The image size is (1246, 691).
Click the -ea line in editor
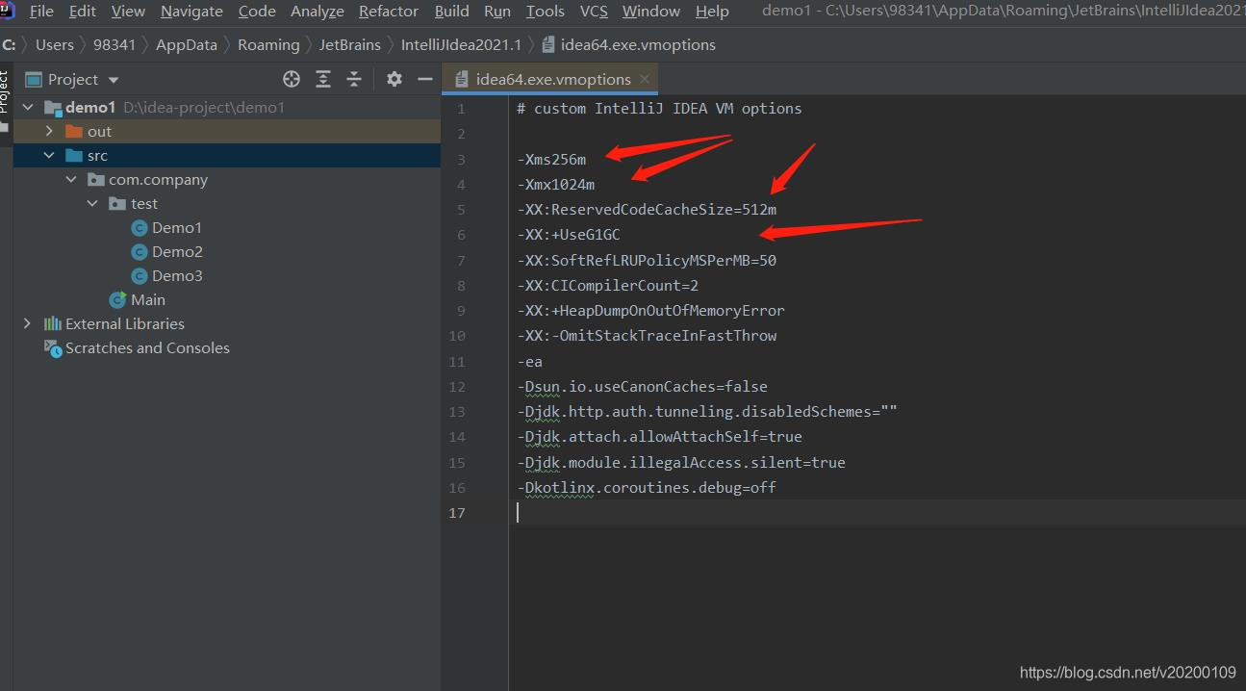[x=529, y=362]
